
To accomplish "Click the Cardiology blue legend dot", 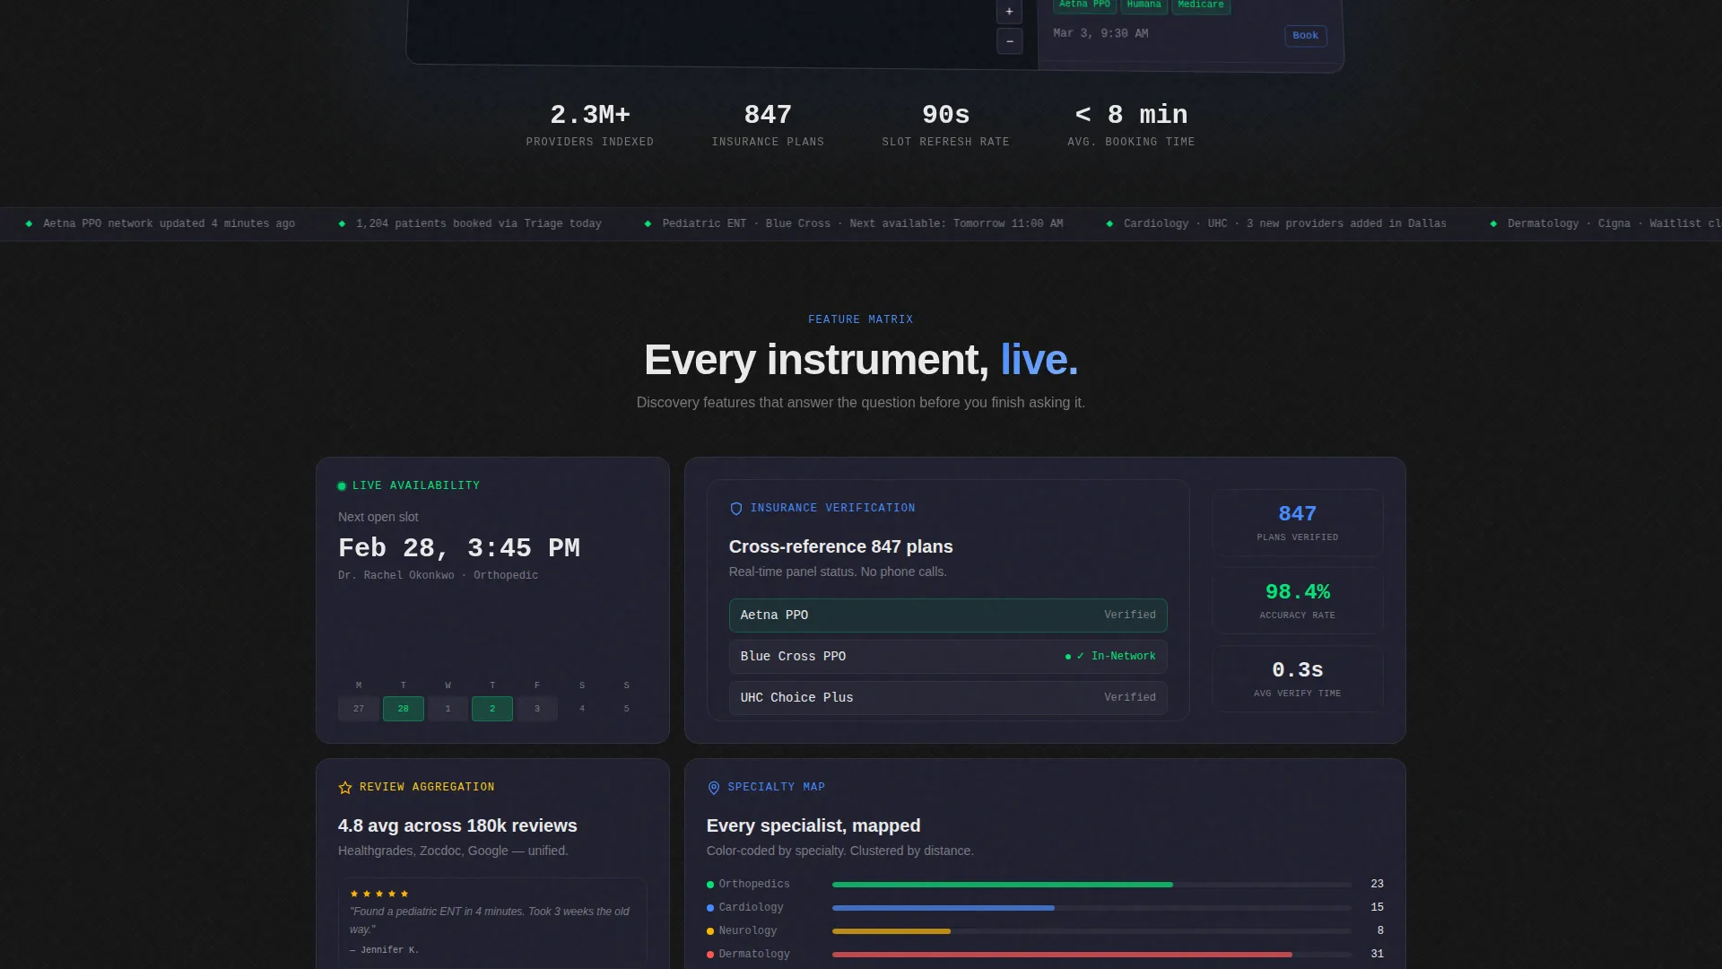I will 710,908.
